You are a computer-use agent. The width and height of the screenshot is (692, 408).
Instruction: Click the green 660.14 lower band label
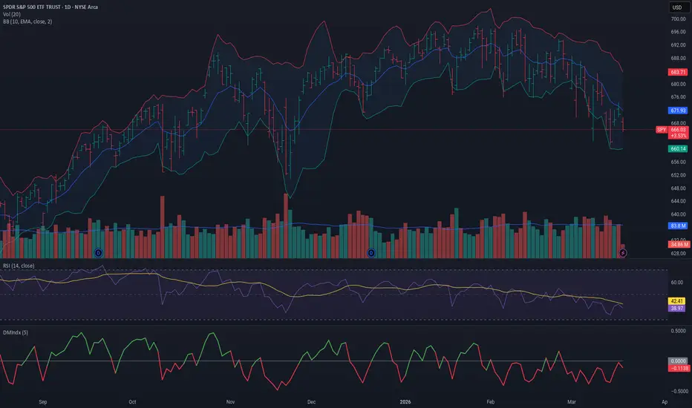pos(677,148)
